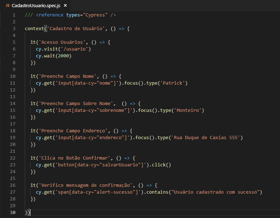Click the "Cypress" reference types string

(96, 15)
